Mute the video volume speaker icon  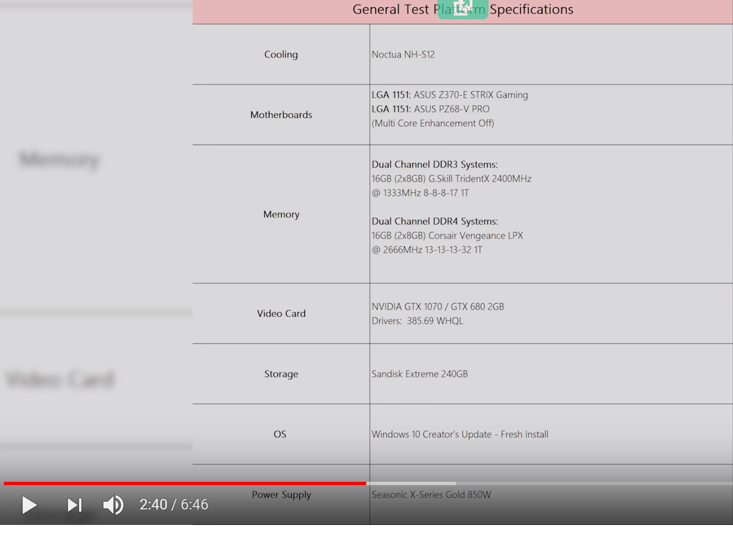click(113, 505)
